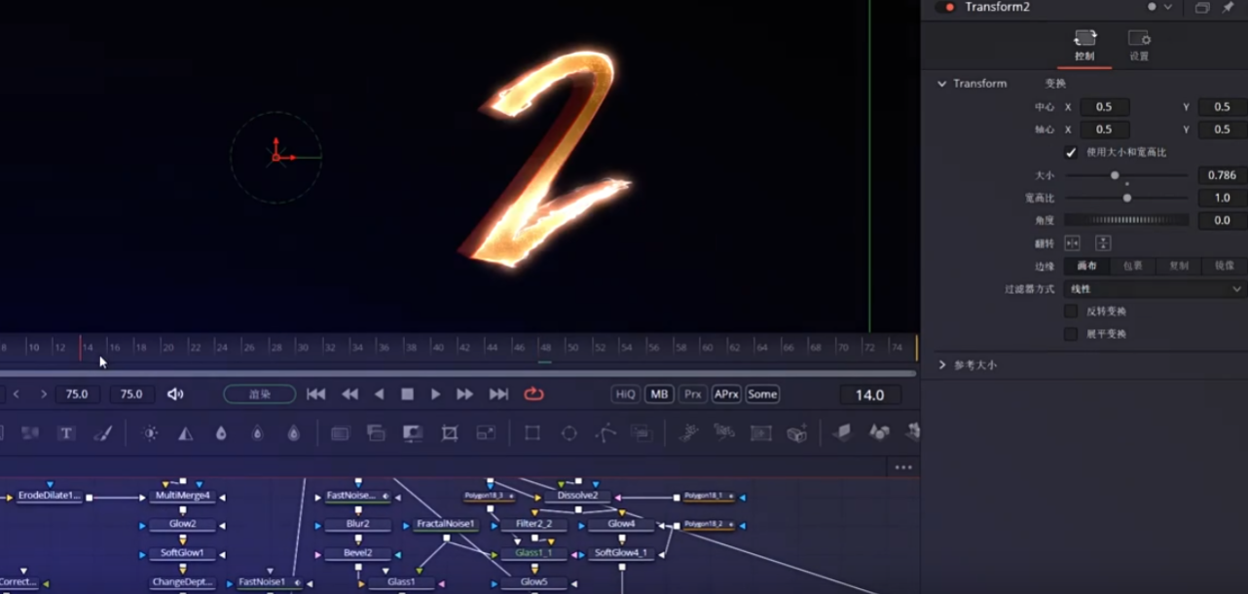Enable the 反转变换 checkbox

(1071, 312)
